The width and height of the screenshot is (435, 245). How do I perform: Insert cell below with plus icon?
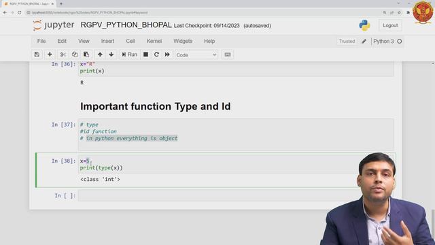tap(50, 54)
